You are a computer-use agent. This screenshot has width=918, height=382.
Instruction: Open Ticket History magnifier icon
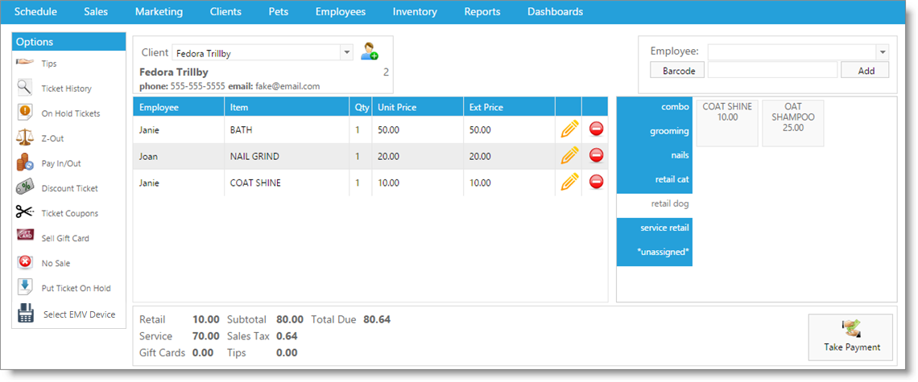pos(24,88)
